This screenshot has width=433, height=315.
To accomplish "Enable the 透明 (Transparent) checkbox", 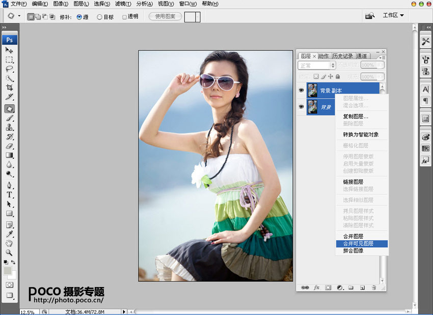I will [125, 17].
